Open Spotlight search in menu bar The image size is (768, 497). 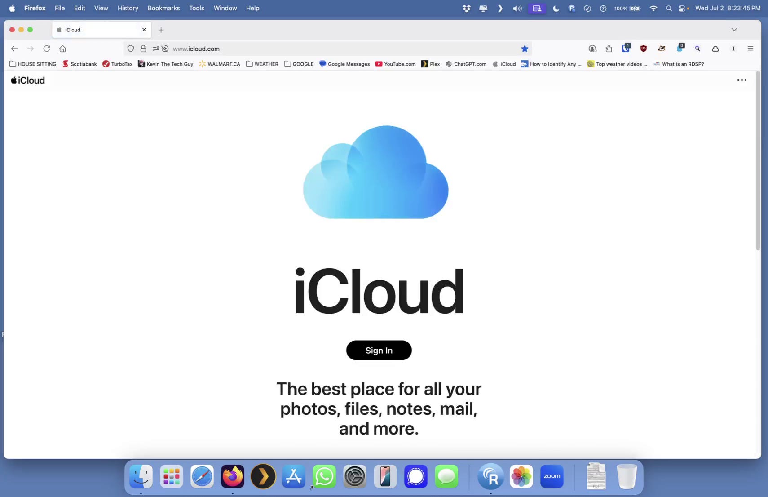(669, 8)
